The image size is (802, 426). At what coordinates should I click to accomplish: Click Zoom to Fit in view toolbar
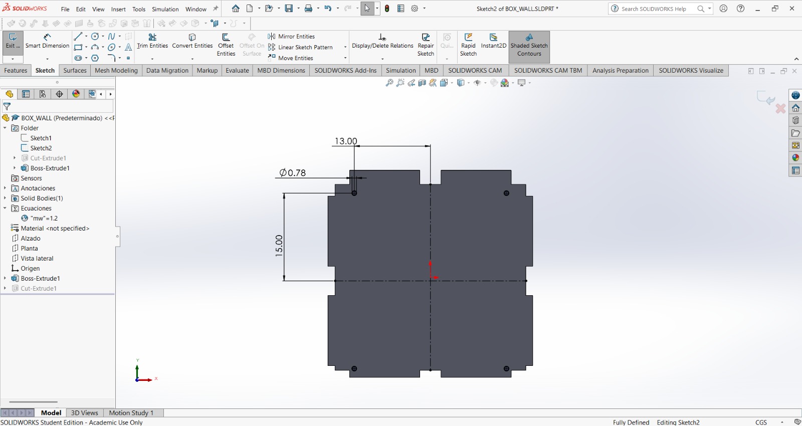coord(389,83)
